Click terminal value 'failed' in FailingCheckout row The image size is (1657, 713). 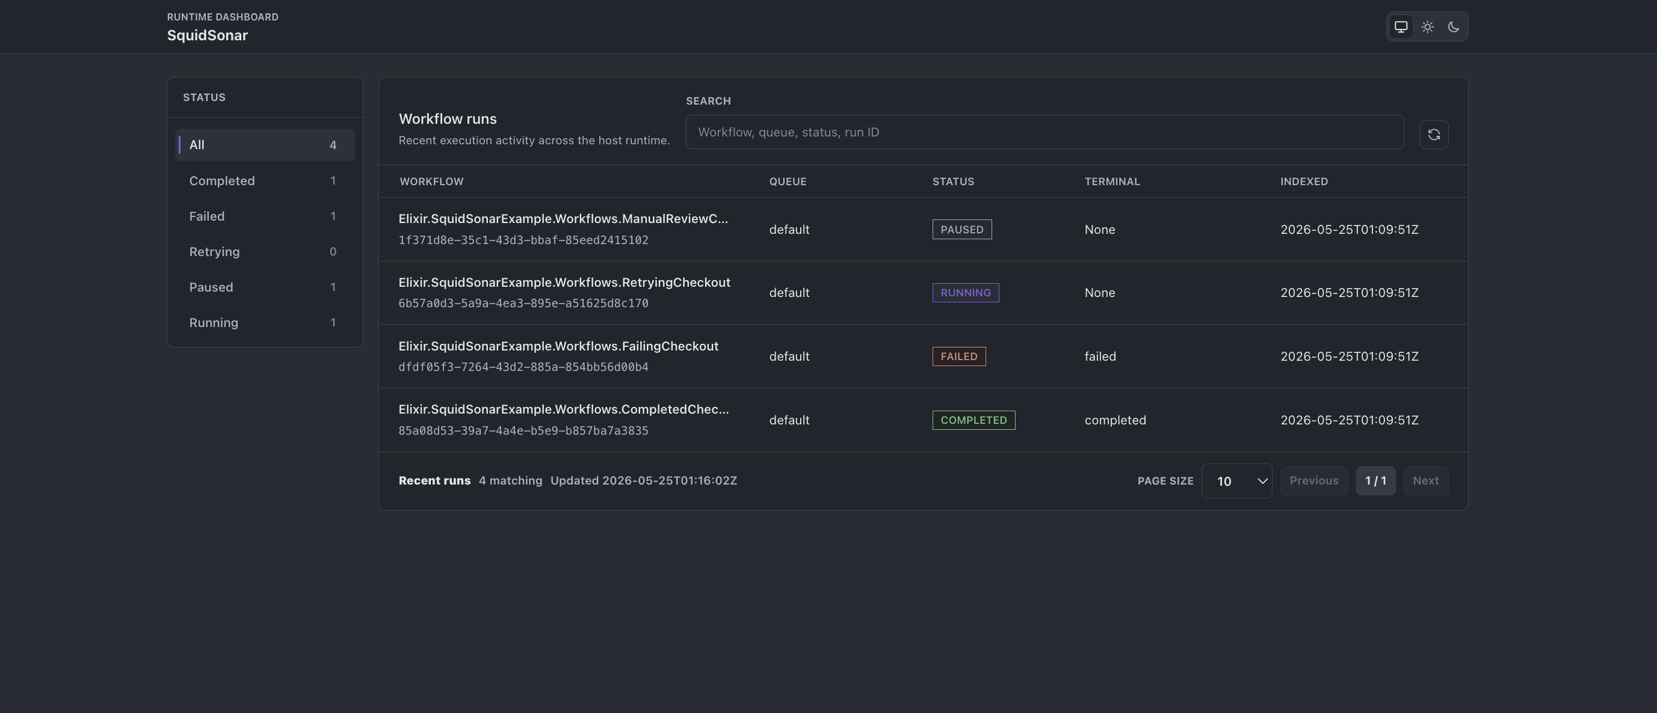click(1100, 356)
